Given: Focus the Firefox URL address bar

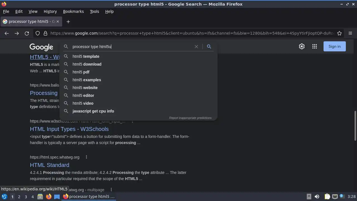Looking at the screenshot, I should [192, 33].
